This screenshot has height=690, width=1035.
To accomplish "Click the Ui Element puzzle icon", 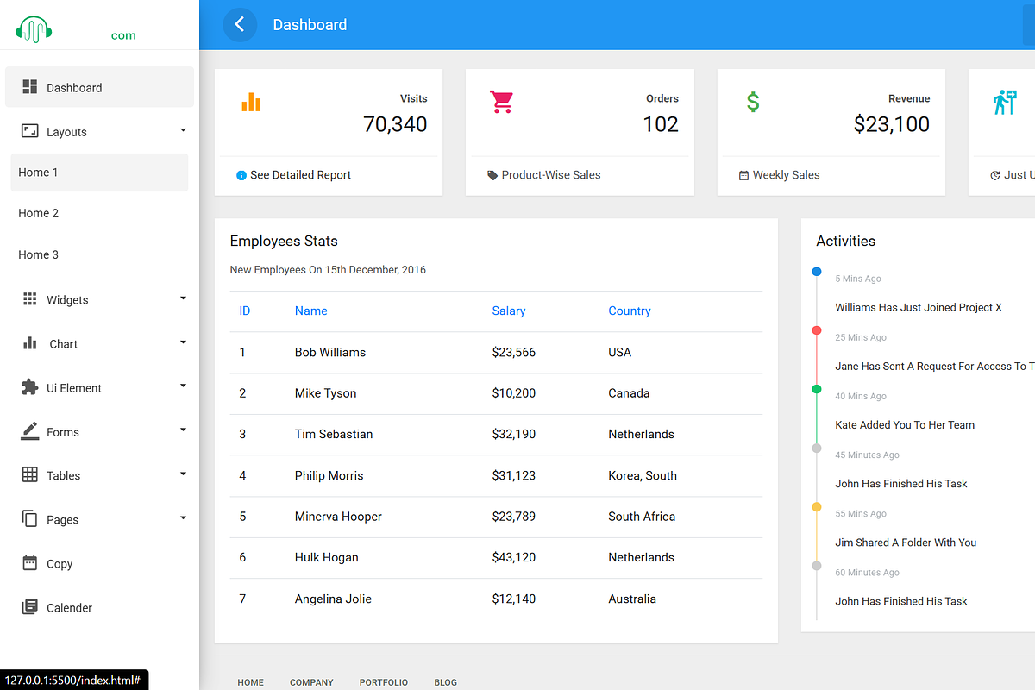I will coord(30,387).
